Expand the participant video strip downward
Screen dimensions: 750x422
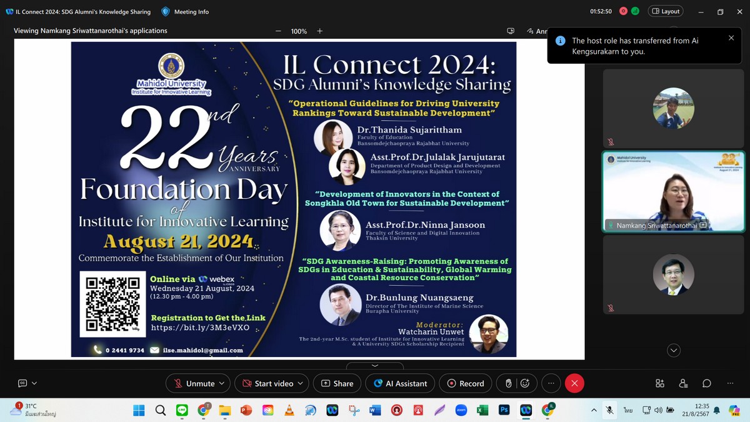pyautogui.click(x=673, y=350)
